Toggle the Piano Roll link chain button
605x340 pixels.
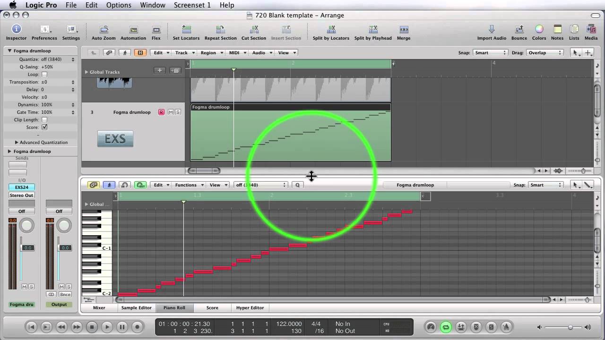click(x=94, y=185)
